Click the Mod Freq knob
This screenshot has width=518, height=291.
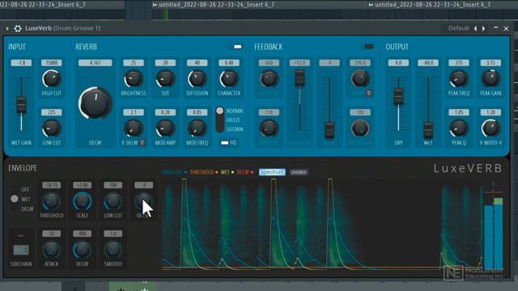pos(197,129)
